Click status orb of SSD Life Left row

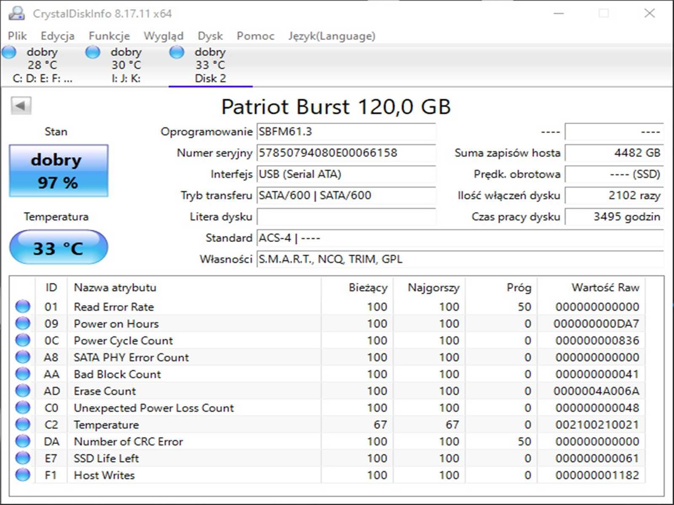[x=23, y=458]
